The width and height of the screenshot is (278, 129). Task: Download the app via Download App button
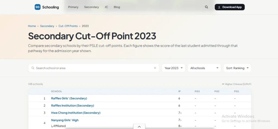(230, 7)
